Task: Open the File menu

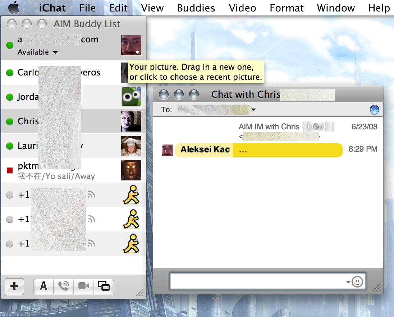Action: 87,8
